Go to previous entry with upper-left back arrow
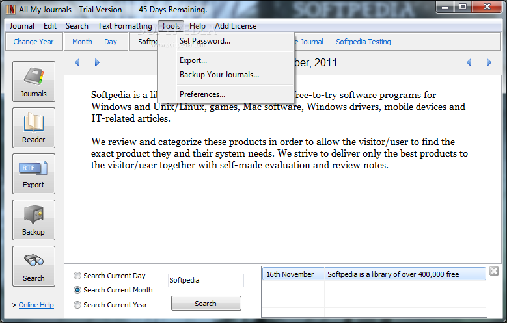Image resolution: width=507 pixels, height=323 pixels. click(x=77, y=62)
